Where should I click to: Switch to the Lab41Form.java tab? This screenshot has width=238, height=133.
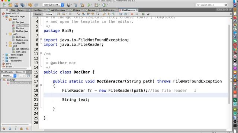58,10
